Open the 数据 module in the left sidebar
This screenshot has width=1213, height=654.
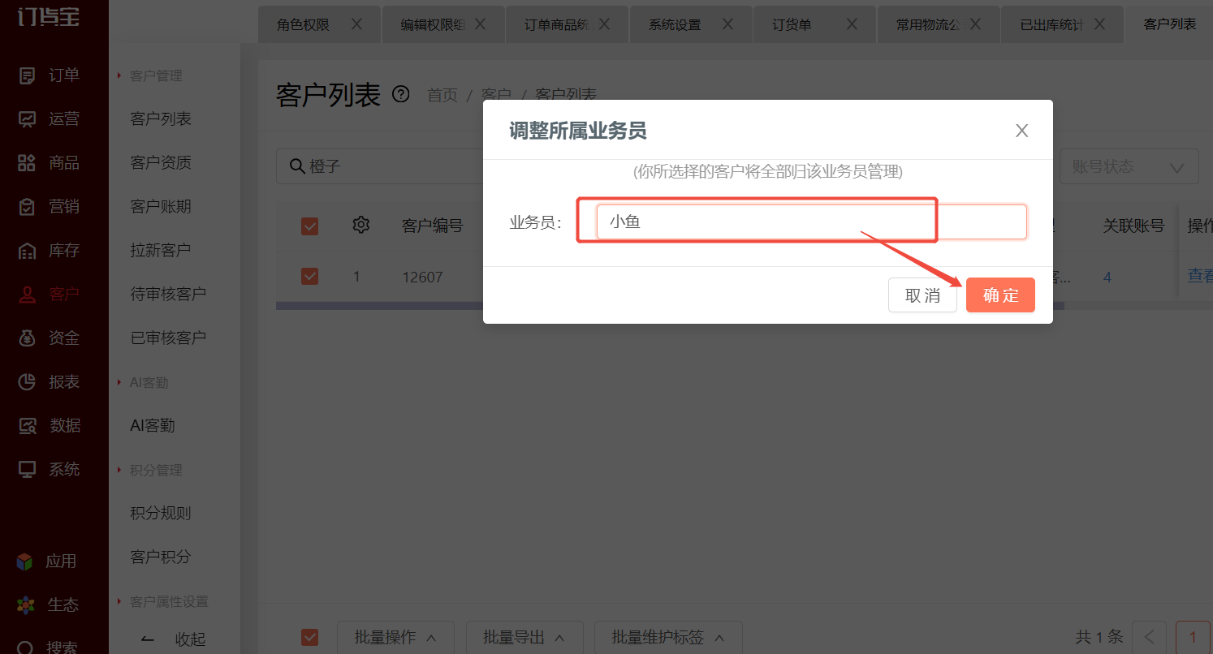[49, 426]
